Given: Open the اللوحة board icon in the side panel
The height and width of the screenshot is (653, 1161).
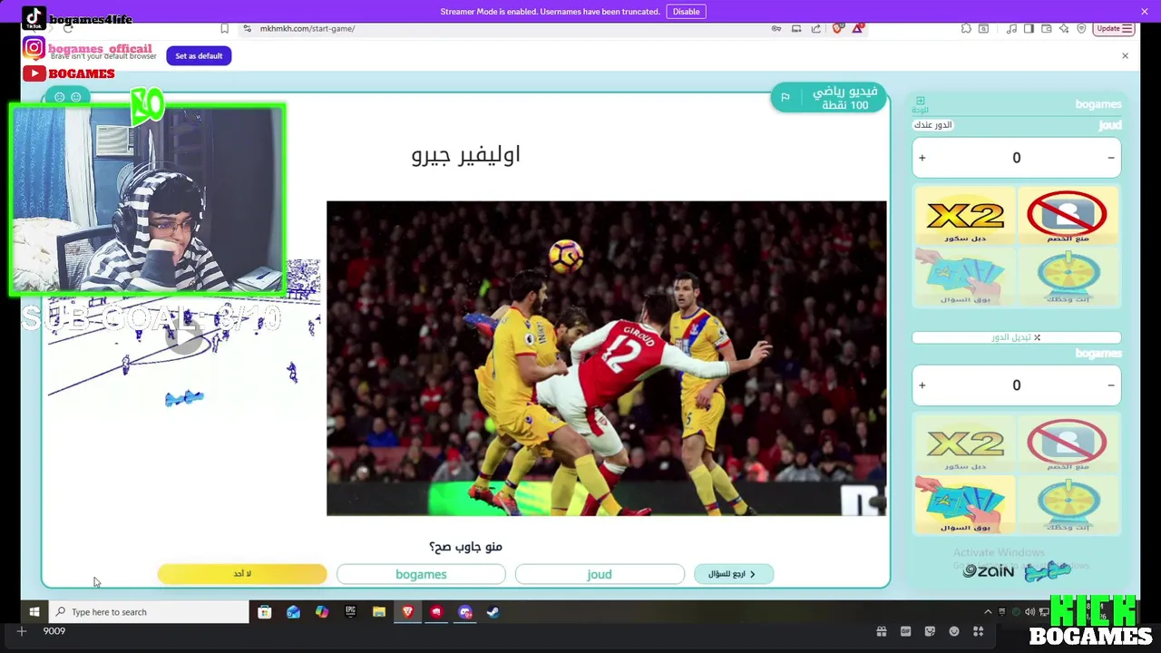Looking at the screenshot, I should 920,104.
